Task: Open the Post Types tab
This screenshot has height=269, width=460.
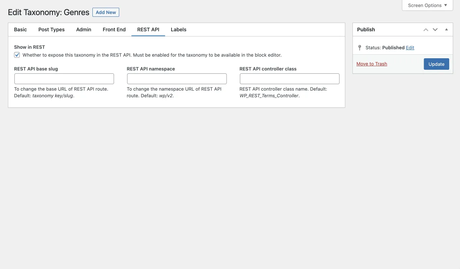Action: [x=51, y=29]
